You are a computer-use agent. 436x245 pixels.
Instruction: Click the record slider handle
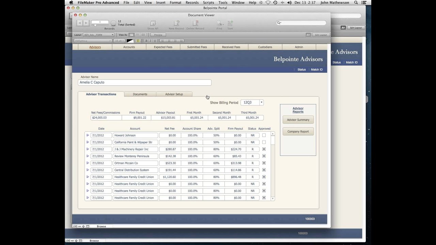(95, 25)
